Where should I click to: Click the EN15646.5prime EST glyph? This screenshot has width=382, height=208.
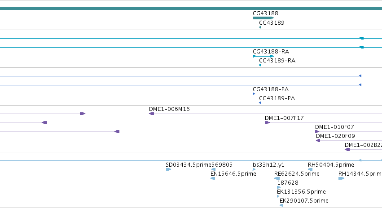click(213, 178)
